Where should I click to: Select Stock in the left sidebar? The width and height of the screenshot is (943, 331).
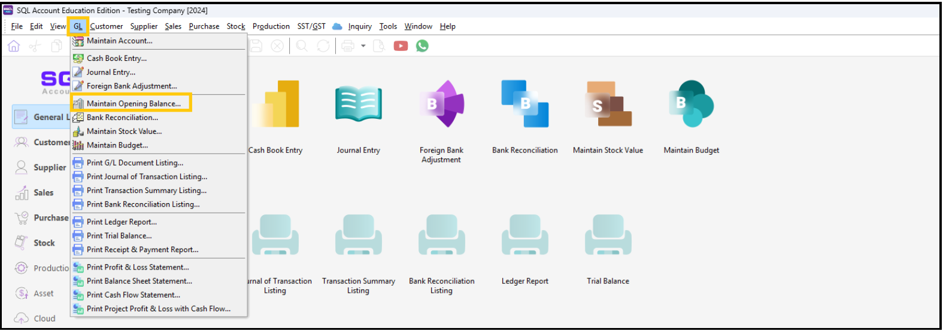[41, 243]
